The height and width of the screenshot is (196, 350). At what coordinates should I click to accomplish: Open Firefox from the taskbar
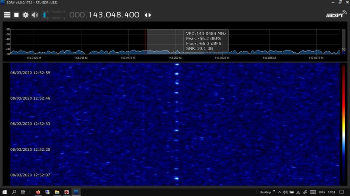pos(38,192)
